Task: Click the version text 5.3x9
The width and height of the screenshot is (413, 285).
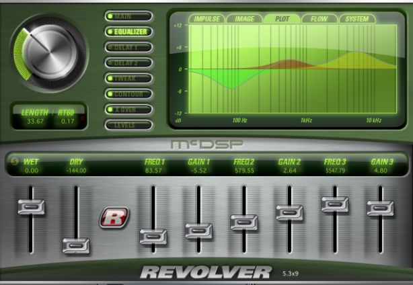Action: point(291,274)
